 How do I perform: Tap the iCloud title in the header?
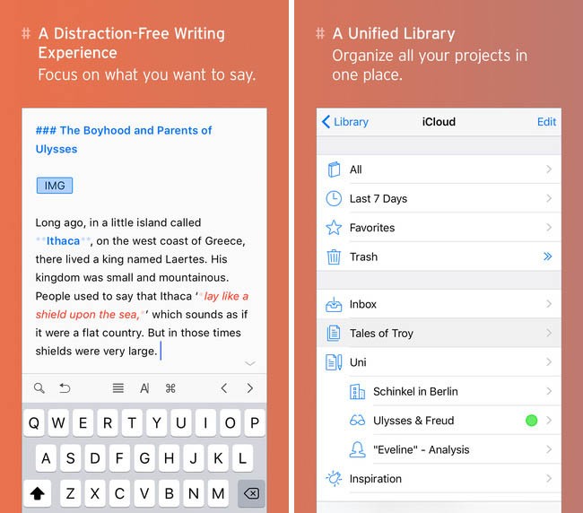point(439,122)
